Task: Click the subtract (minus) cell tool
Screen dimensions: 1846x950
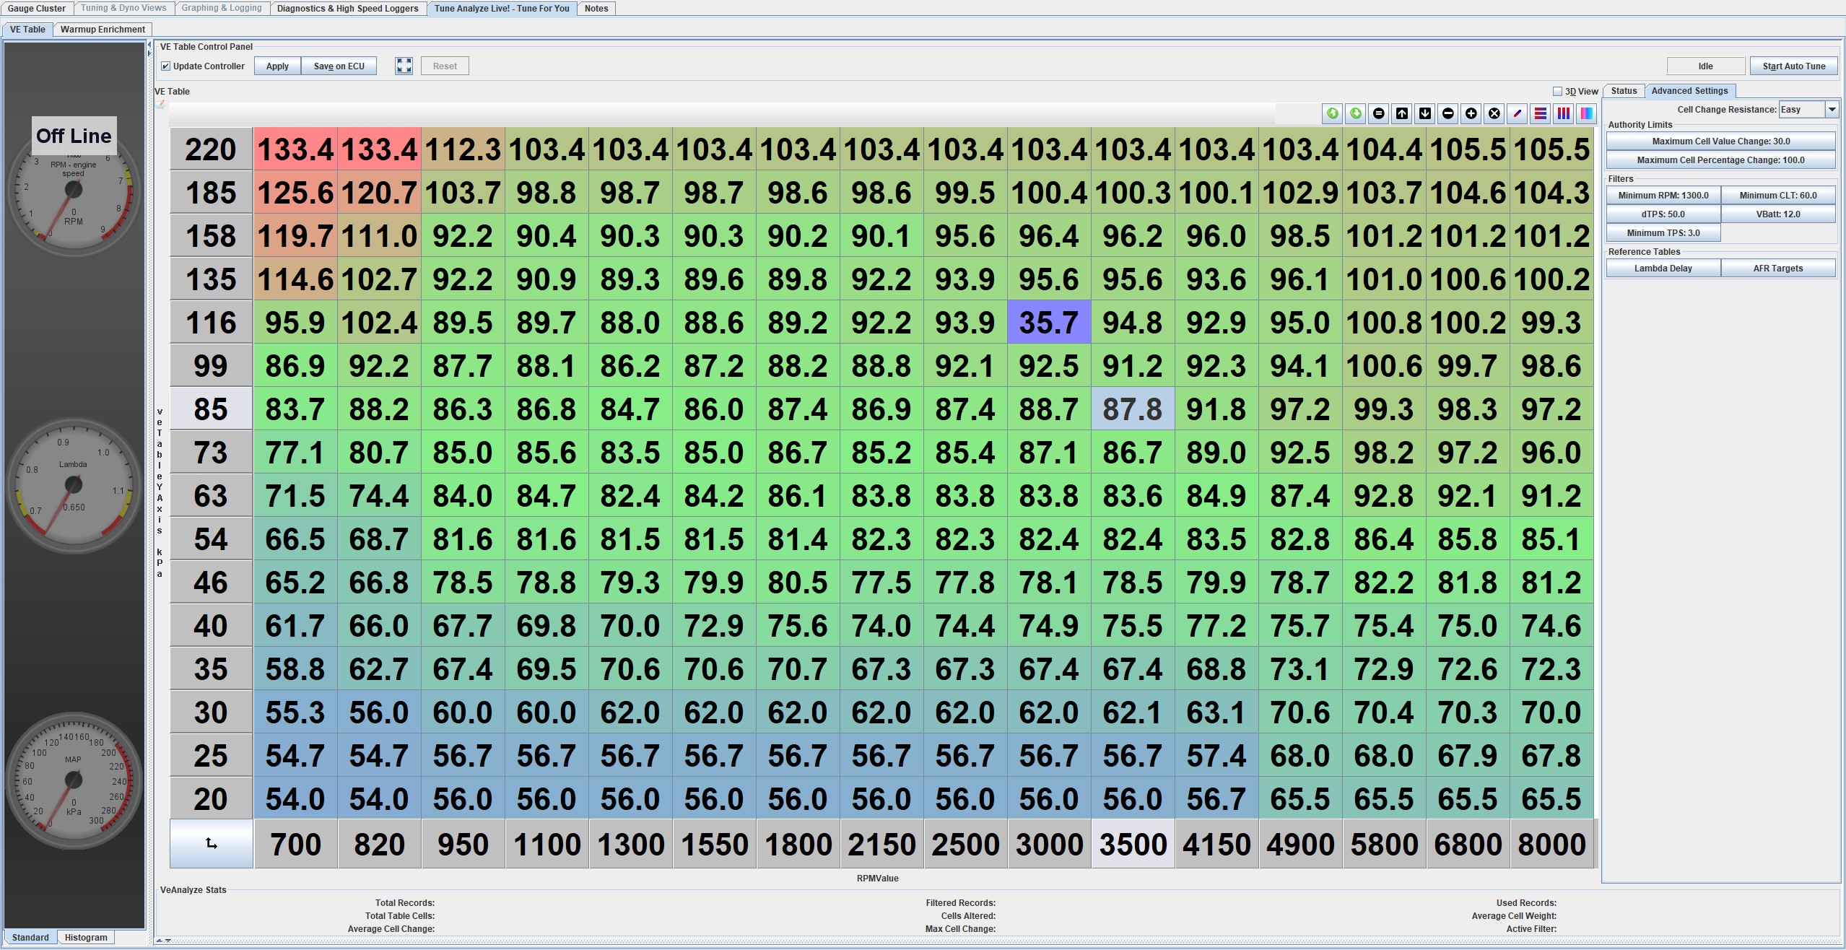Action: pos(1447,113)
